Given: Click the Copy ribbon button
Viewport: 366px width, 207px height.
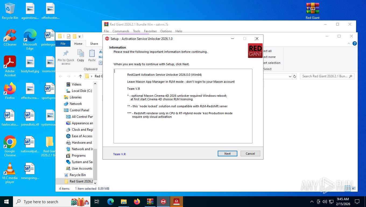Looking at the screenshot, I should pyautogui.click(x=81, y=56).
